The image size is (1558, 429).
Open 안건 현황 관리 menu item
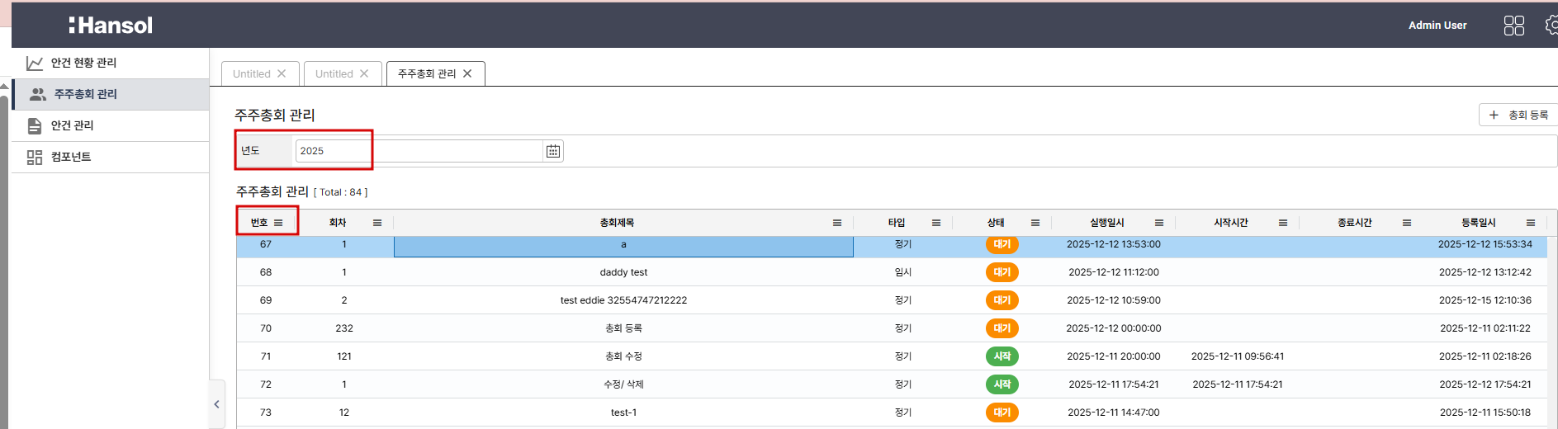tap(110, 63)
